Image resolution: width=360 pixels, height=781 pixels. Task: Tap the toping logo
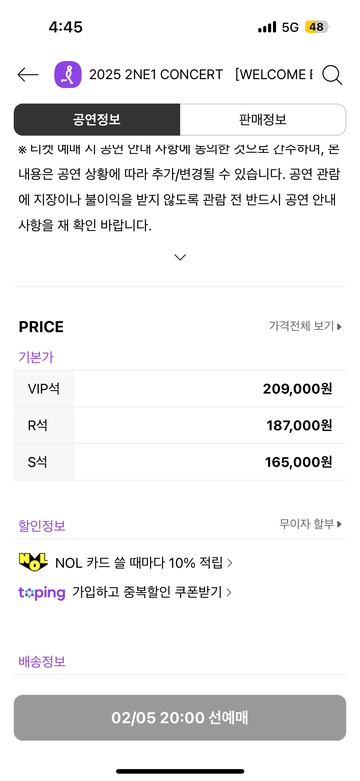[42, 592]
